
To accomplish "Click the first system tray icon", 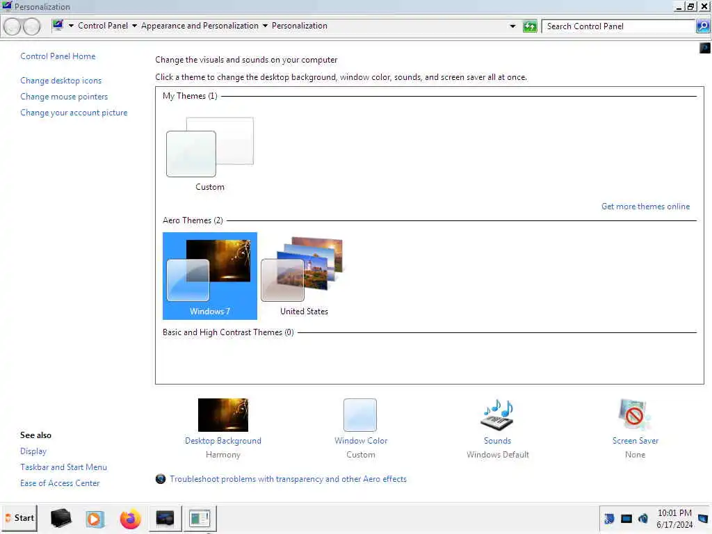I will tap(609, 519).
